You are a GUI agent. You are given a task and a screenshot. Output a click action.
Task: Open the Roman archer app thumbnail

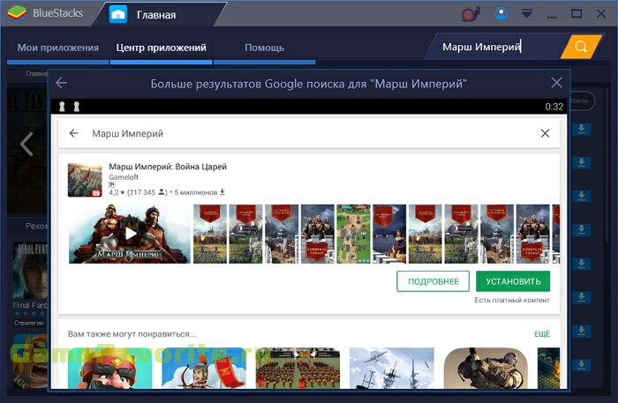click(204, 368)
